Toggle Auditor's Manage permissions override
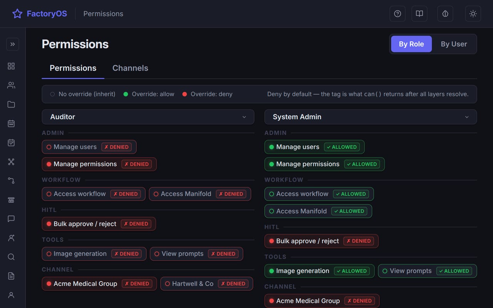Screen dimensions: 493x308 (99, 164)
